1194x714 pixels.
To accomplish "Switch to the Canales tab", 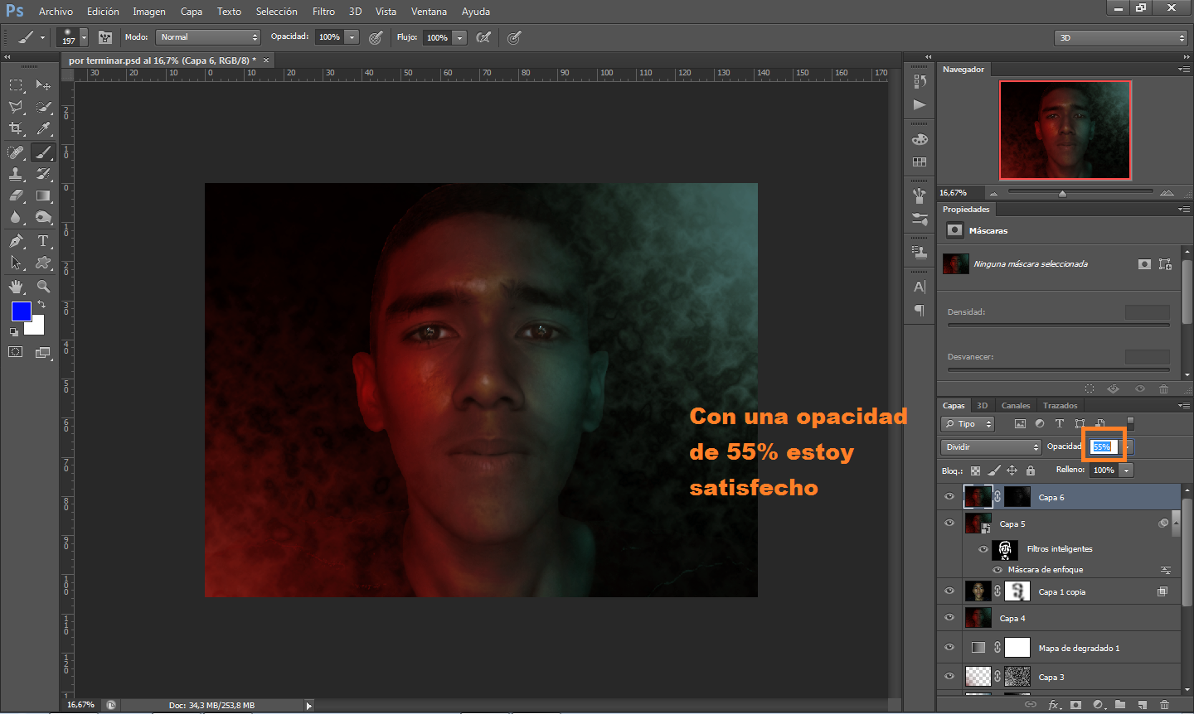I will (x=1016, y=406).
